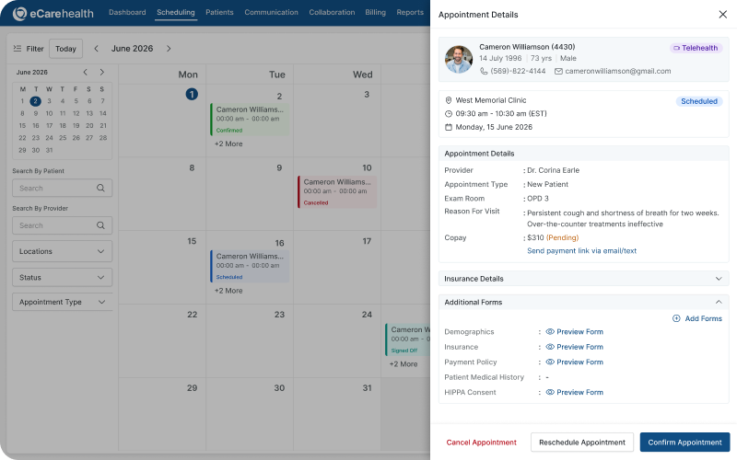Click the location pin icon by West Memorial Clinic

coord(449,100)
